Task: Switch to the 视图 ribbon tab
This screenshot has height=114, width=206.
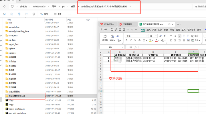Action: point(178,30)
